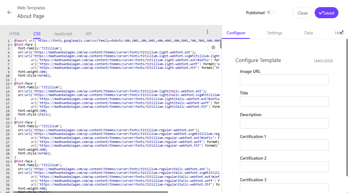Open the three-dot editor options menu

point(207,32)
